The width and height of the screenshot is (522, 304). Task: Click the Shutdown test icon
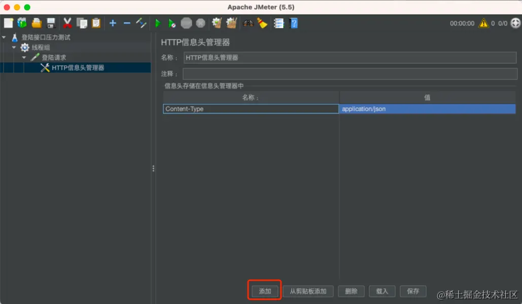[x=201, y=23]
